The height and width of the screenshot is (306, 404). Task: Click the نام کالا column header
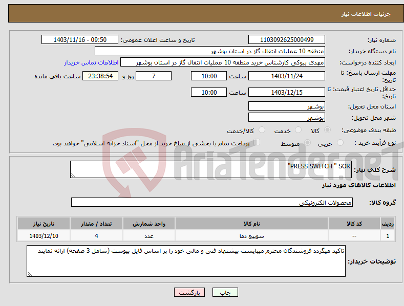252,224
